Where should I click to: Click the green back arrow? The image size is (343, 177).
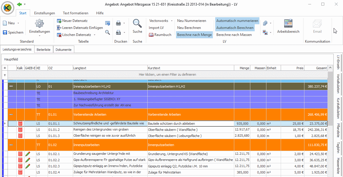pyautogui.click(x=20, y=4)
